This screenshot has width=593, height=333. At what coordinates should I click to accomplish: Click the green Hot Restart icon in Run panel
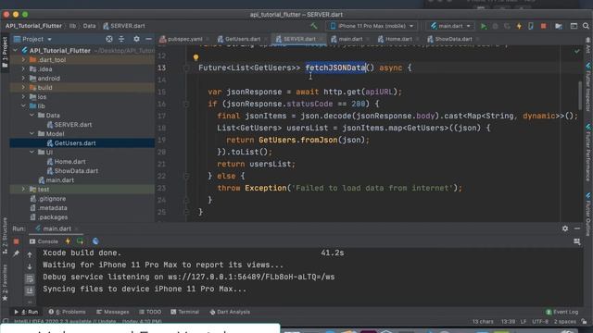point(80,241)
